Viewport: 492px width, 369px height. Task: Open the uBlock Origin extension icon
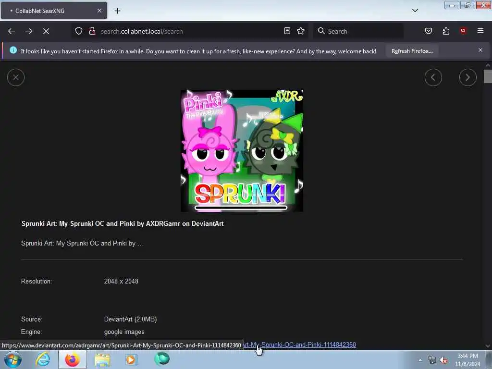[x=463, y=30]
